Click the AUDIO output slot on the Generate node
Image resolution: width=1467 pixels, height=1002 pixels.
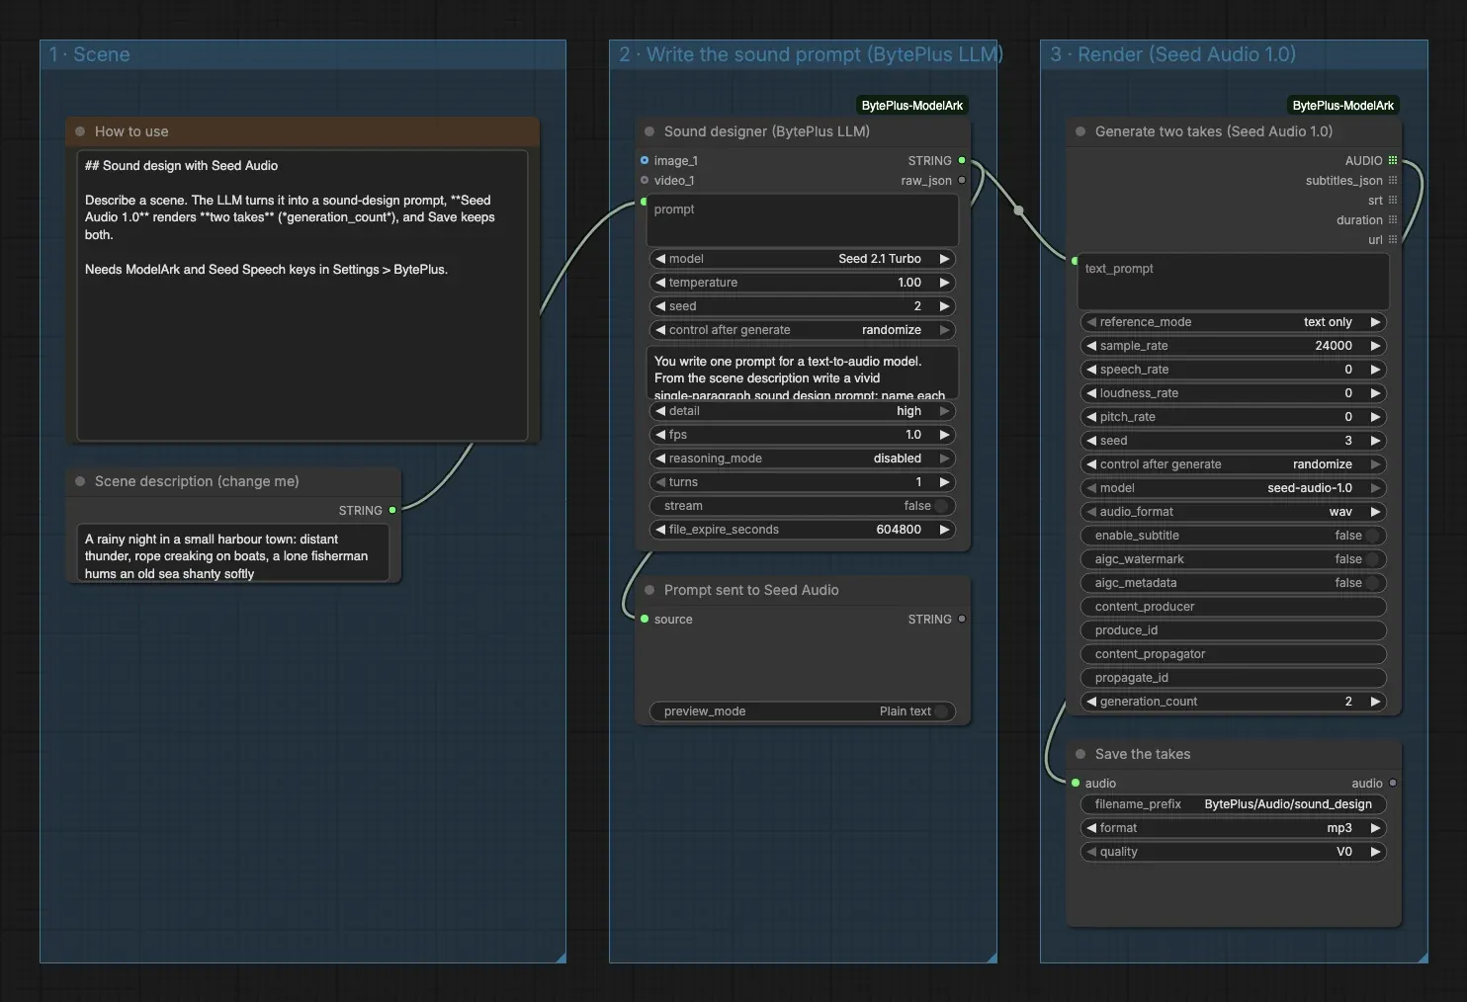1393,160
